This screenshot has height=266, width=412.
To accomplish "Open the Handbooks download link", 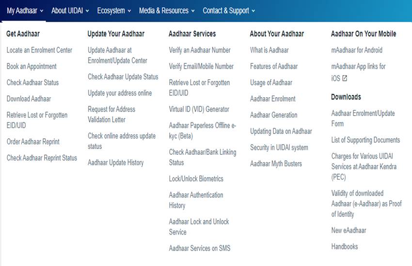I will point(345,247).
